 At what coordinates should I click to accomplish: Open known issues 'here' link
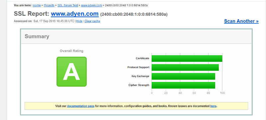pos(213,106)
